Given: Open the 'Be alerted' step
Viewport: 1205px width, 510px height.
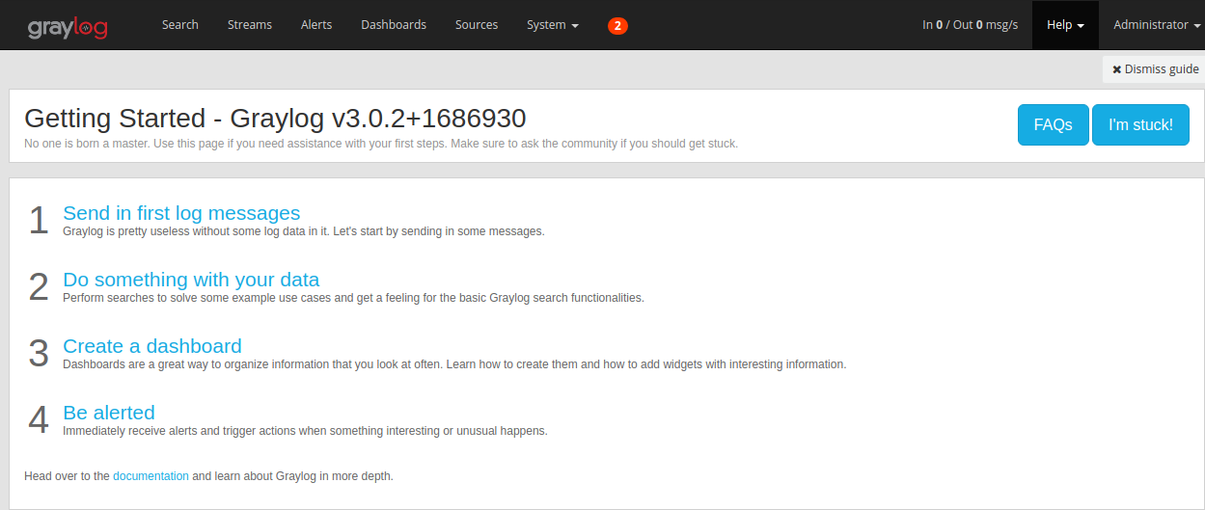Looking at the screenshot, I should [x=109, y=413].
